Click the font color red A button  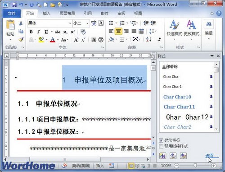(x=53, y=40)
